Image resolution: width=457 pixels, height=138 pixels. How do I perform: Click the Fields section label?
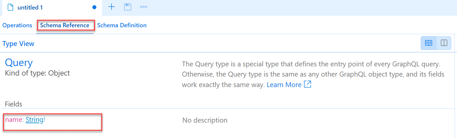[14, 104]
